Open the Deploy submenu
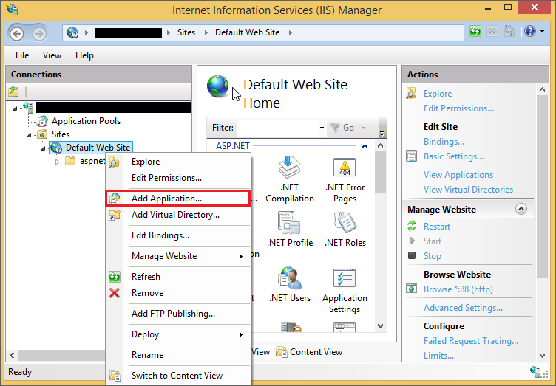 178,334
